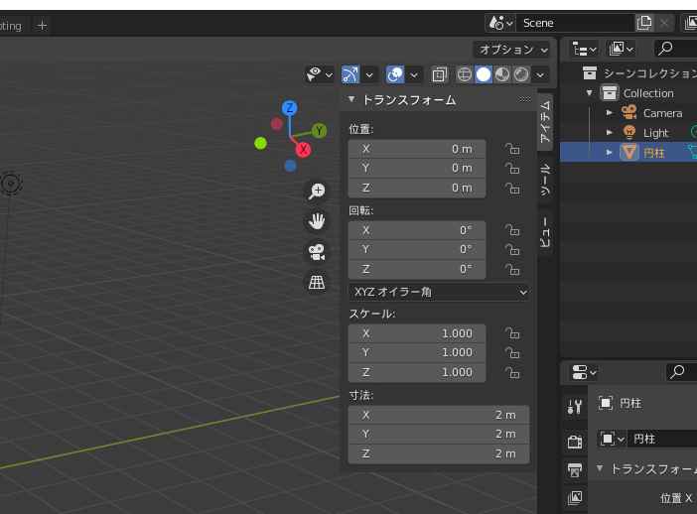Grab the トランスフォーム panel drag handle
This screenshot has height=514, width=697.
point(525,99)
